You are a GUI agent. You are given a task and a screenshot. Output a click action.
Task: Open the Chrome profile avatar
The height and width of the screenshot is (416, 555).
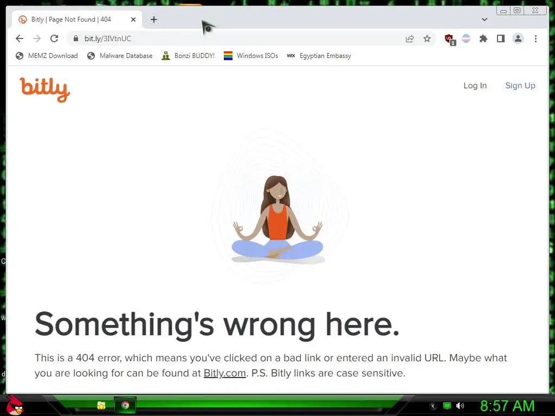pos(518,38)
